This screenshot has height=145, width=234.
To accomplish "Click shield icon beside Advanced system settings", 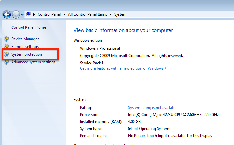I will 6,62.
